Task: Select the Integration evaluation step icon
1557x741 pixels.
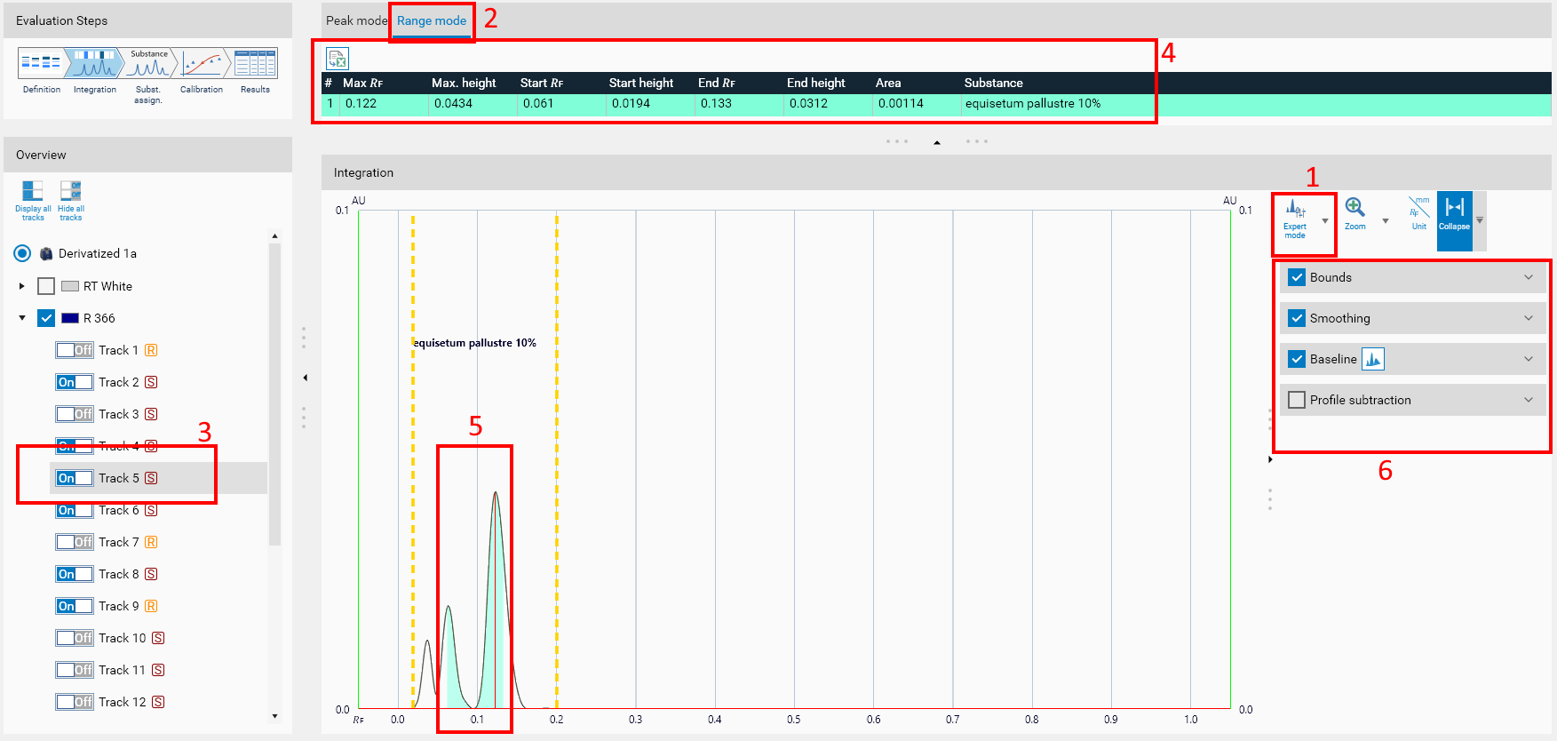Action: point(94,64)
